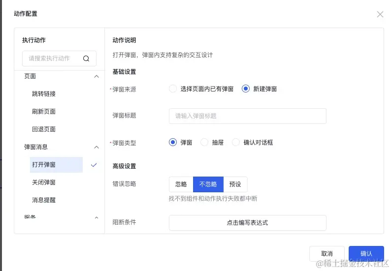Choose 确认对话框 as popup type
The image size is (392, 271).
tap(236, 142)
